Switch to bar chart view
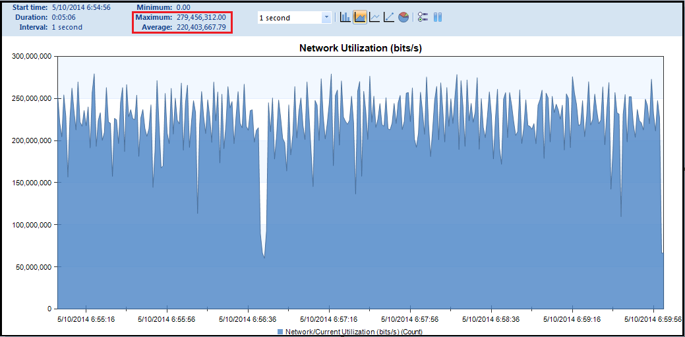Image resolution: width=685 pixels, height=337 pixels. (x=345, y=17)
